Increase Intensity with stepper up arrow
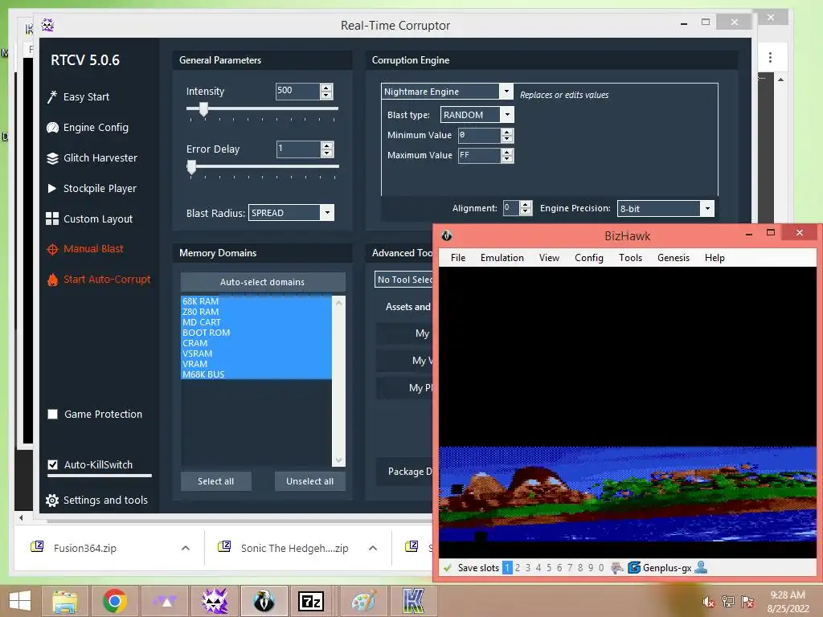Image resolution: width=823 pixels, height=617 pixels. point(326,88)
